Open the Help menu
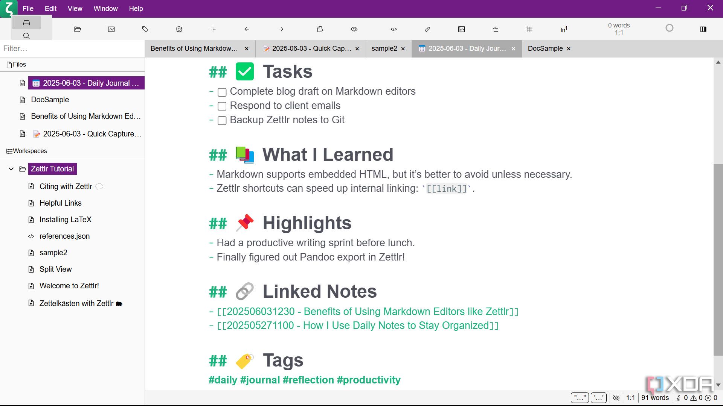Screen dimensions: 723x406 point(136,8)
